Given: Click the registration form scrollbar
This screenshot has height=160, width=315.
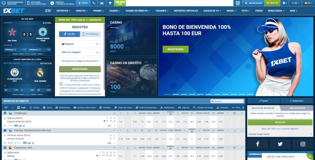Looking at the screenshot, I should pos(104,56).
